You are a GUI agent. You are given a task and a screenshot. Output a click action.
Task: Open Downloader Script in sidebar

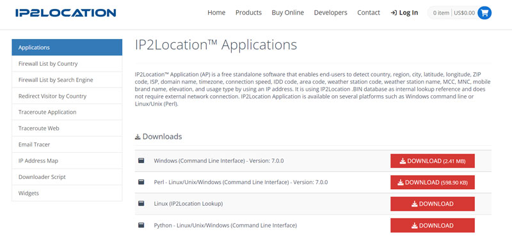point(67,177)
